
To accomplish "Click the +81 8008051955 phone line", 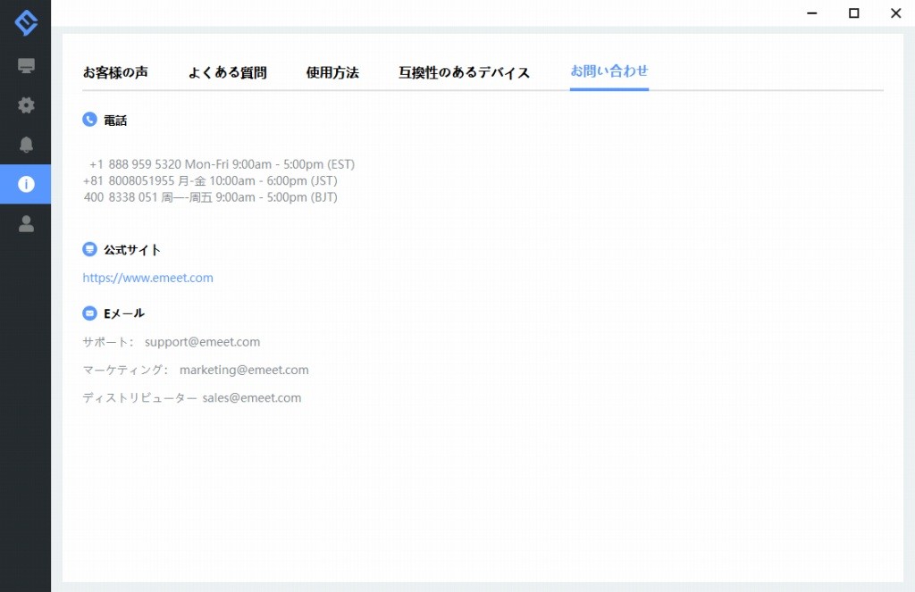I will [210, 180].
